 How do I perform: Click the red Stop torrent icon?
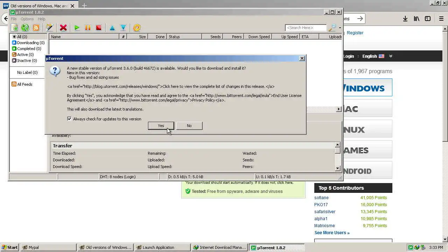(99, 28)
